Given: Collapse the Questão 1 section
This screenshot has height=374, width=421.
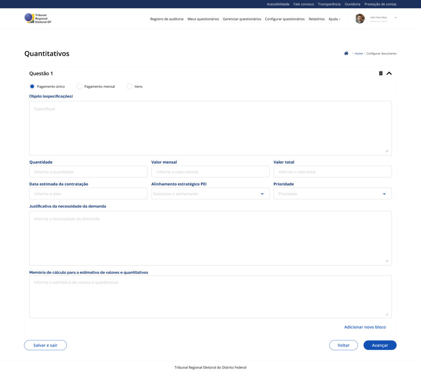Looking at the screenshot, I should pyautogui.click(x=389, y=73).
